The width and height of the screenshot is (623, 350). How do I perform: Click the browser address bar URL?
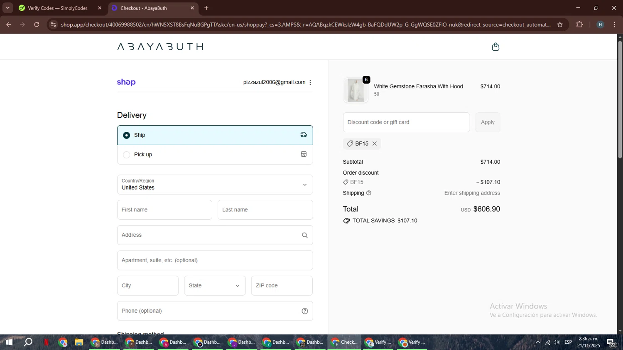(305, 24)
